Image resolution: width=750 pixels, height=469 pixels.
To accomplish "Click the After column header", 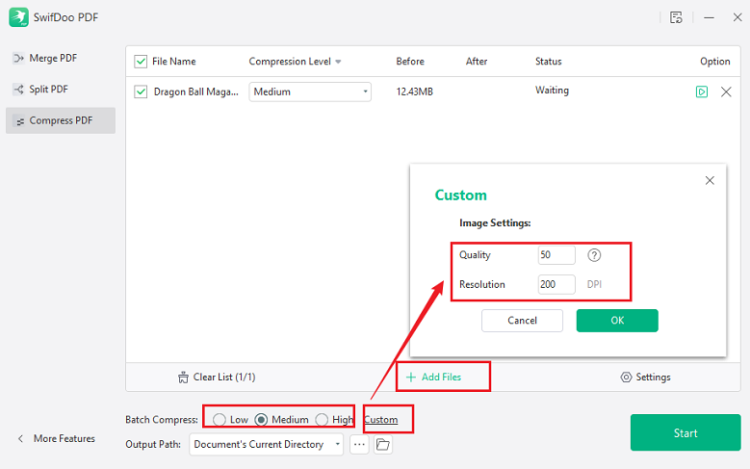I will click(x=477, y=62).
